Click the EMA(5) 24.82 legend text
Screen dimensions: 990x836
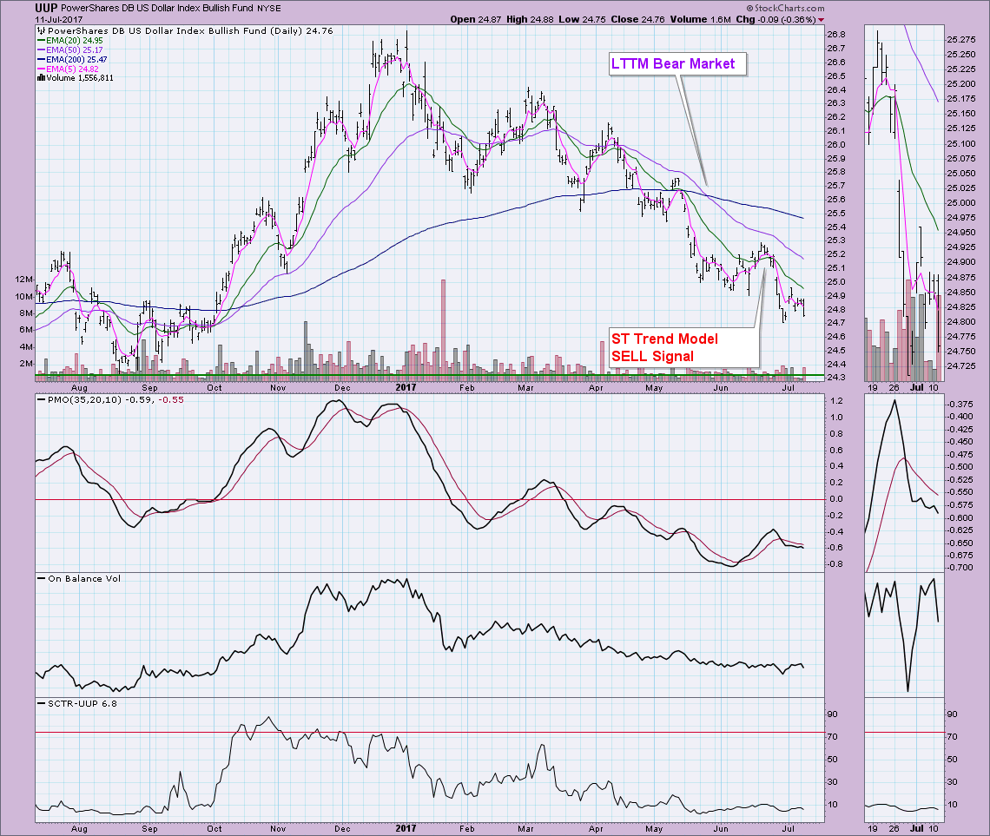[x=72, y=69]
